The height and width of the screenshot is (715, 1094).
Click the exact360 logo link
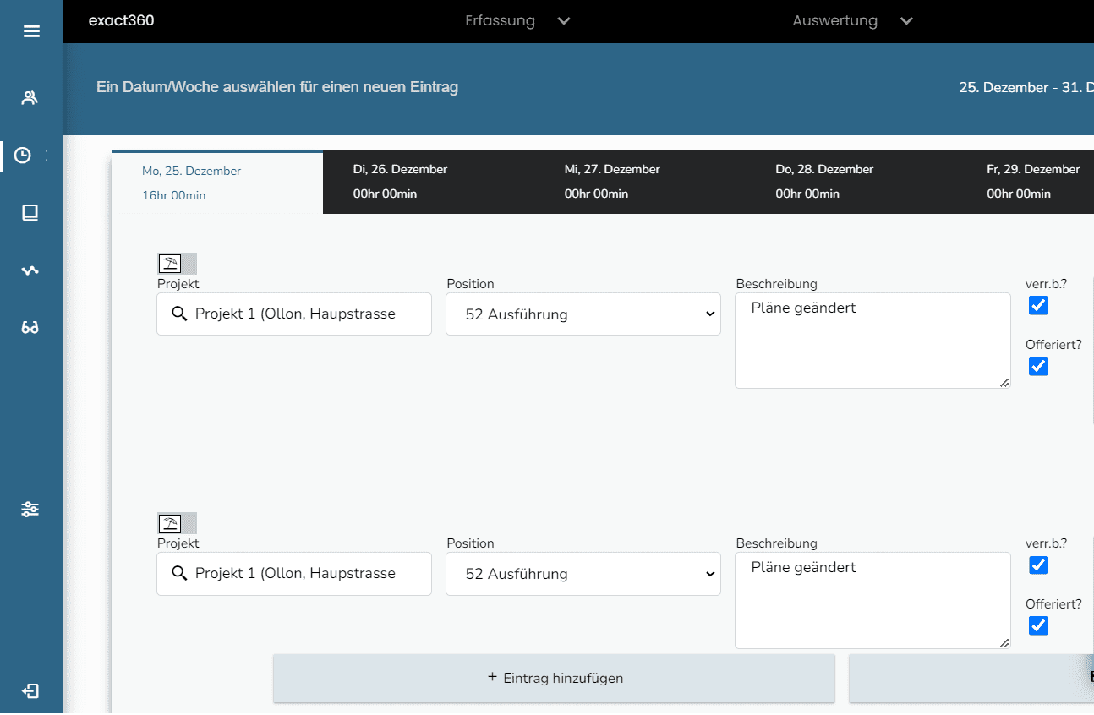122,21
